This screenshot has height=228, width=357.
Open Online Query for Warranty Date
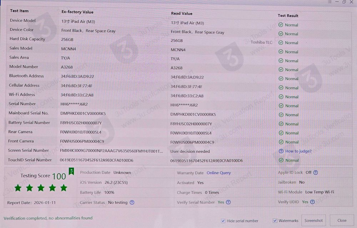pos(218,173)
